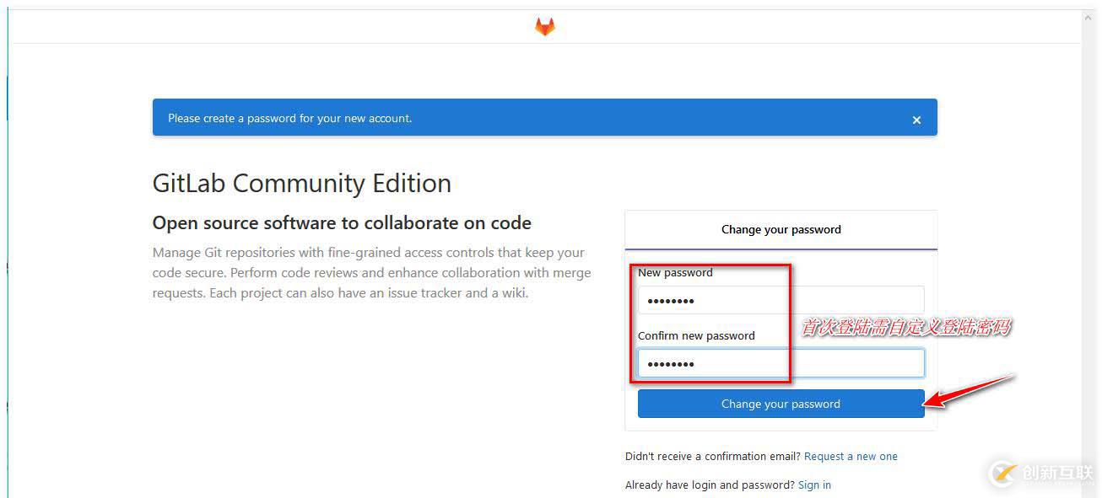Click 'Already have login and password?' text
1102x498 pixels.
pos(710,485)
